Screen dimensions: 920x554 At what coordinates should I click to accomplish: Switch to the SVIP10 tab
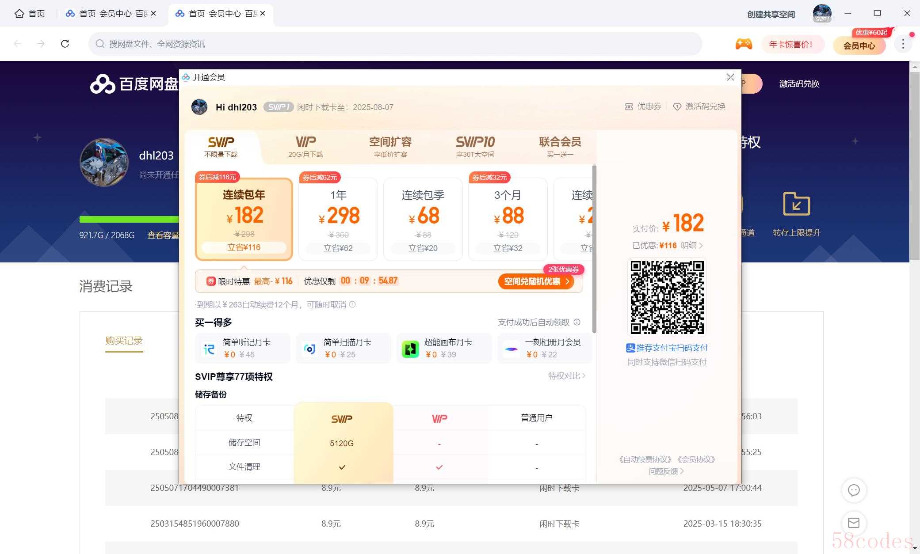coord(475,147)
